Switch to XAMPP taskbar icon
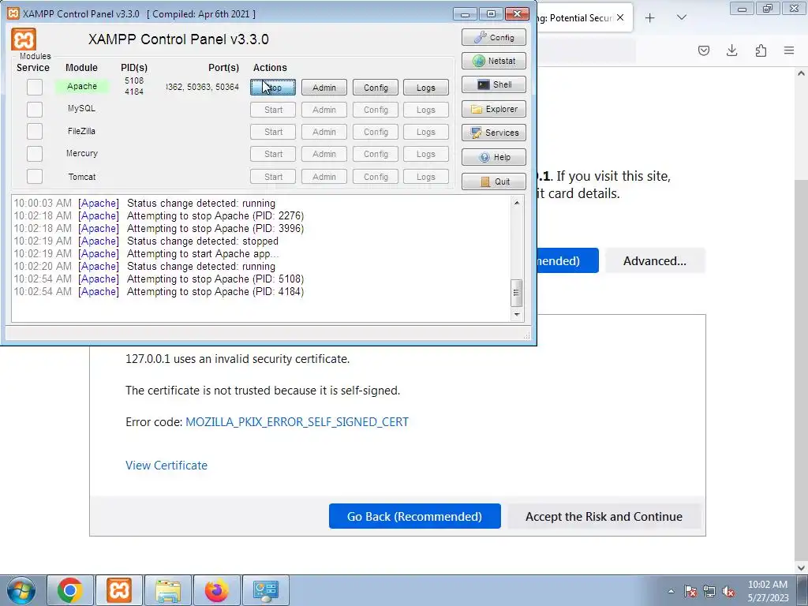This screenshot has height=606, width=808. (119, 590)
